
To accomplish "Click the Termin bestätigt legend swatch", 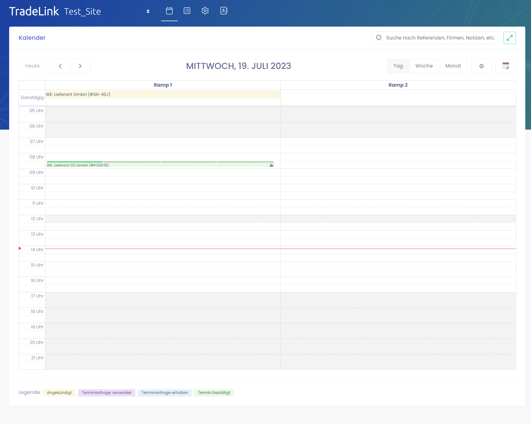I will (214, 393).
